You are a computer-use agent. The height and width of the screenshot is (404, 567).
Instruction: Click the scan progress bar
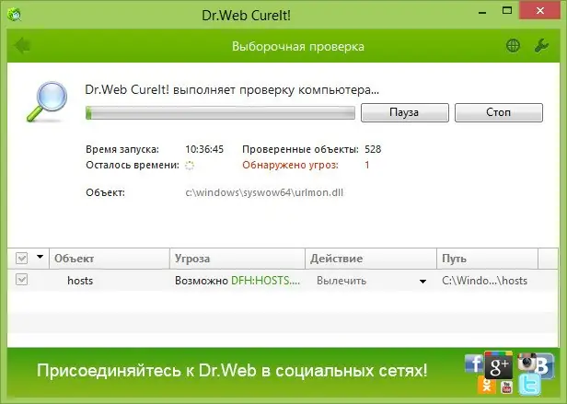[x=220, y=113]
